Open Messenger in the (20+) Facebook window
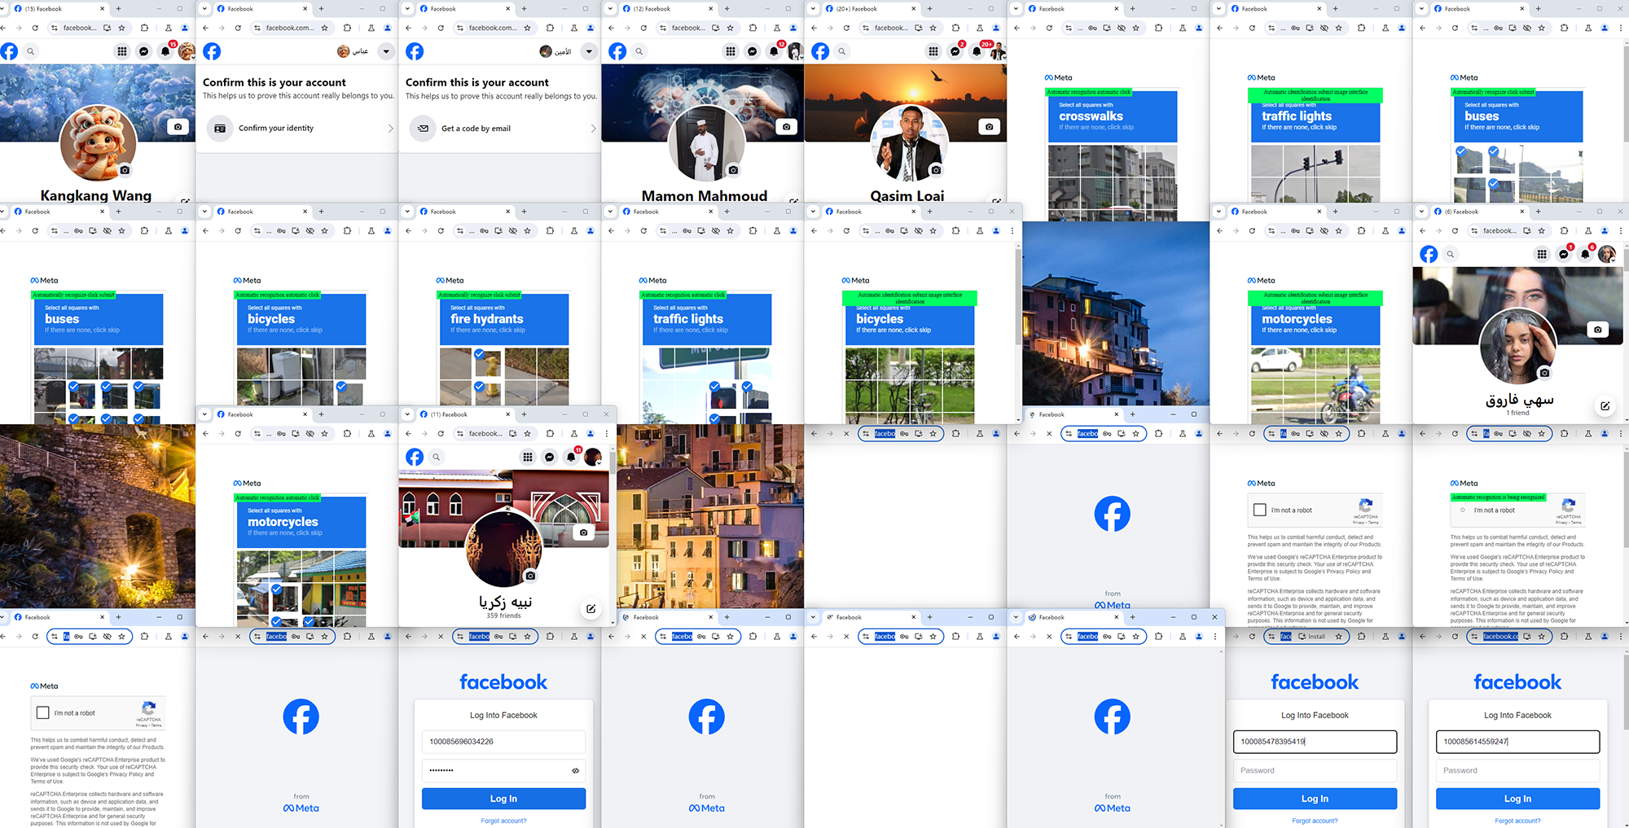 coord(955,51)
